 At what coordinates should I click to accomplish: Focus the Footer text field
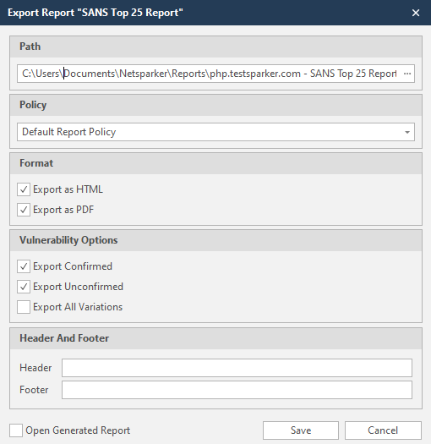click(x=237, y=390)
